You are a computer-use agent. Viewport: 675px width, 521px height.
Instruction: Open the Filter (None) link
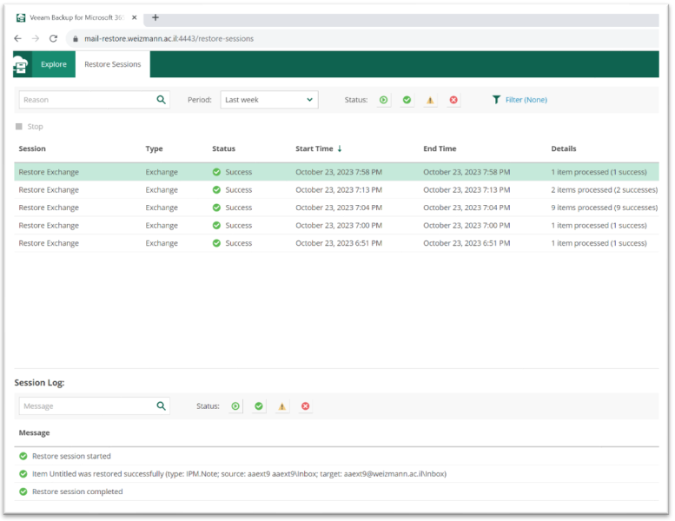pyautogui.click(x=526, y=100)
